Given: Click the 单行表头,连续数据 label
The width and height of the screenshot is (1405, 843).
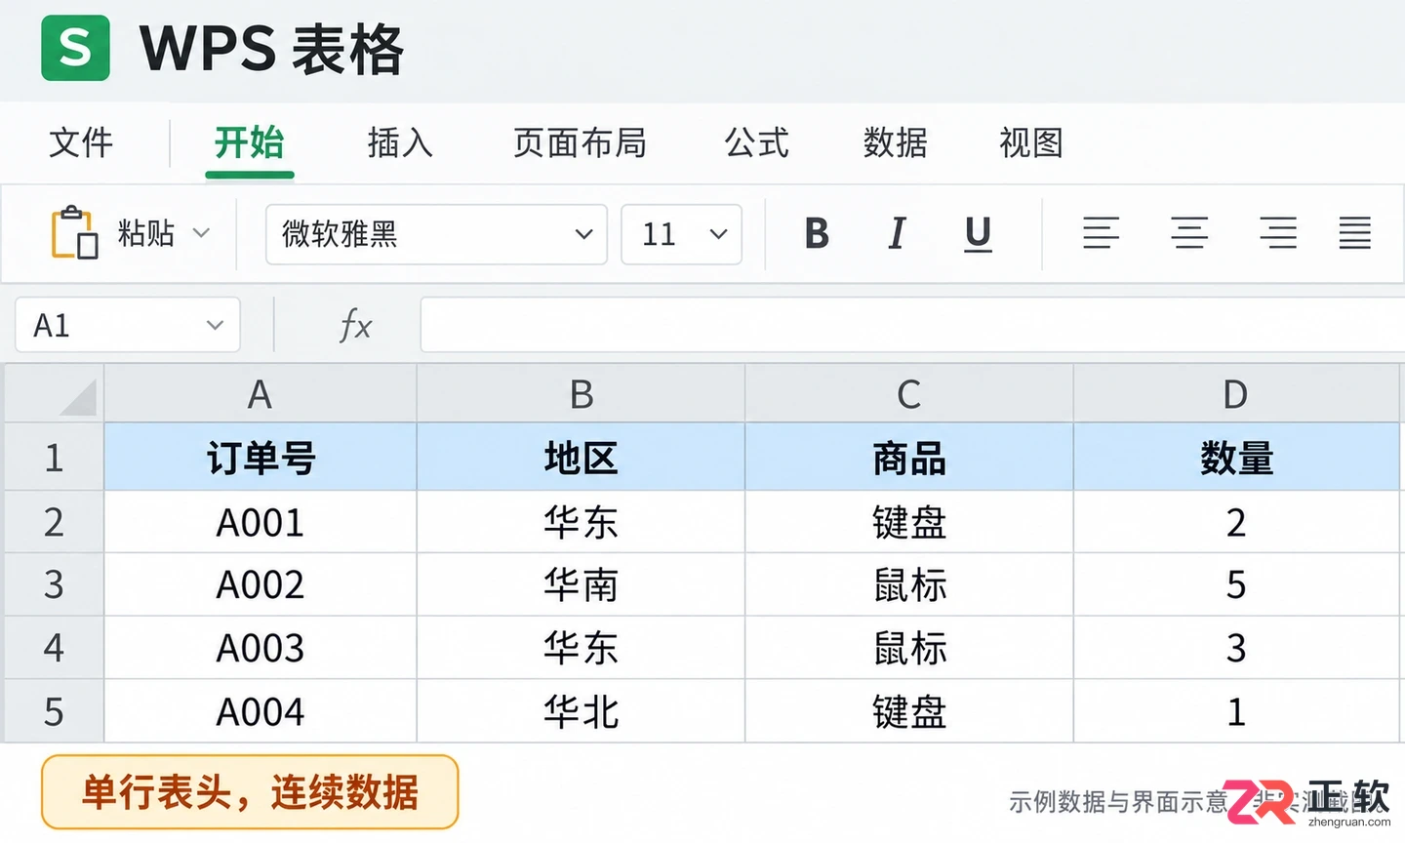Looking at the screenshot, I should 250,792.
